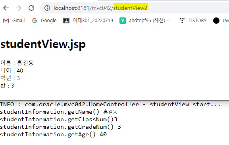Click the Gmail envelope icon
229x145 pixels.
[x=6, y=21]
